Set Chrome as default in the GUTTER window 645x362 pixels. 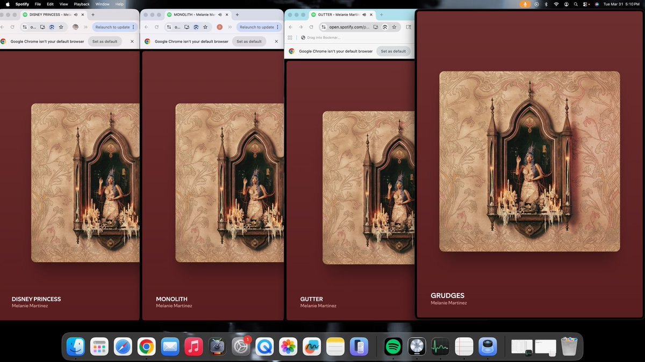click(393, 51)
